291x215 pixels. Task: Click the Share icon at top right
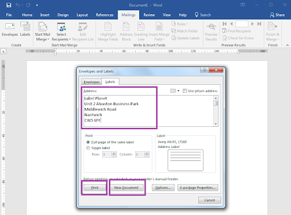point(277,15)
